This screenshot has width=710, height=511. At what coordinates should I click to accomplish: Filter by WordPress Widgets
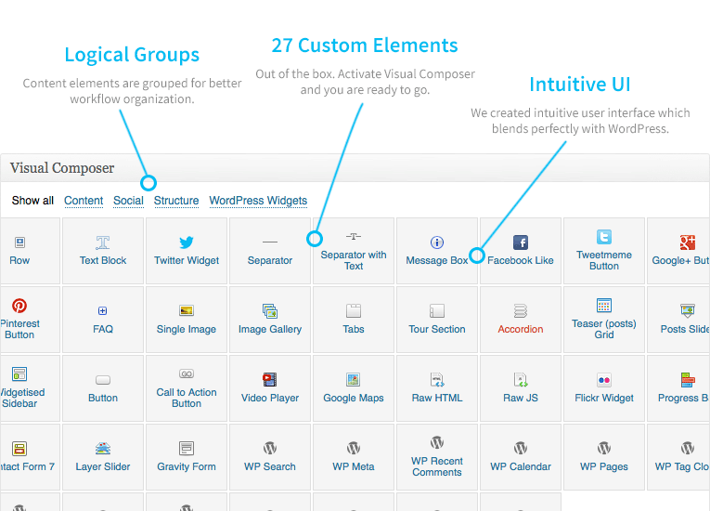(258, 201)
